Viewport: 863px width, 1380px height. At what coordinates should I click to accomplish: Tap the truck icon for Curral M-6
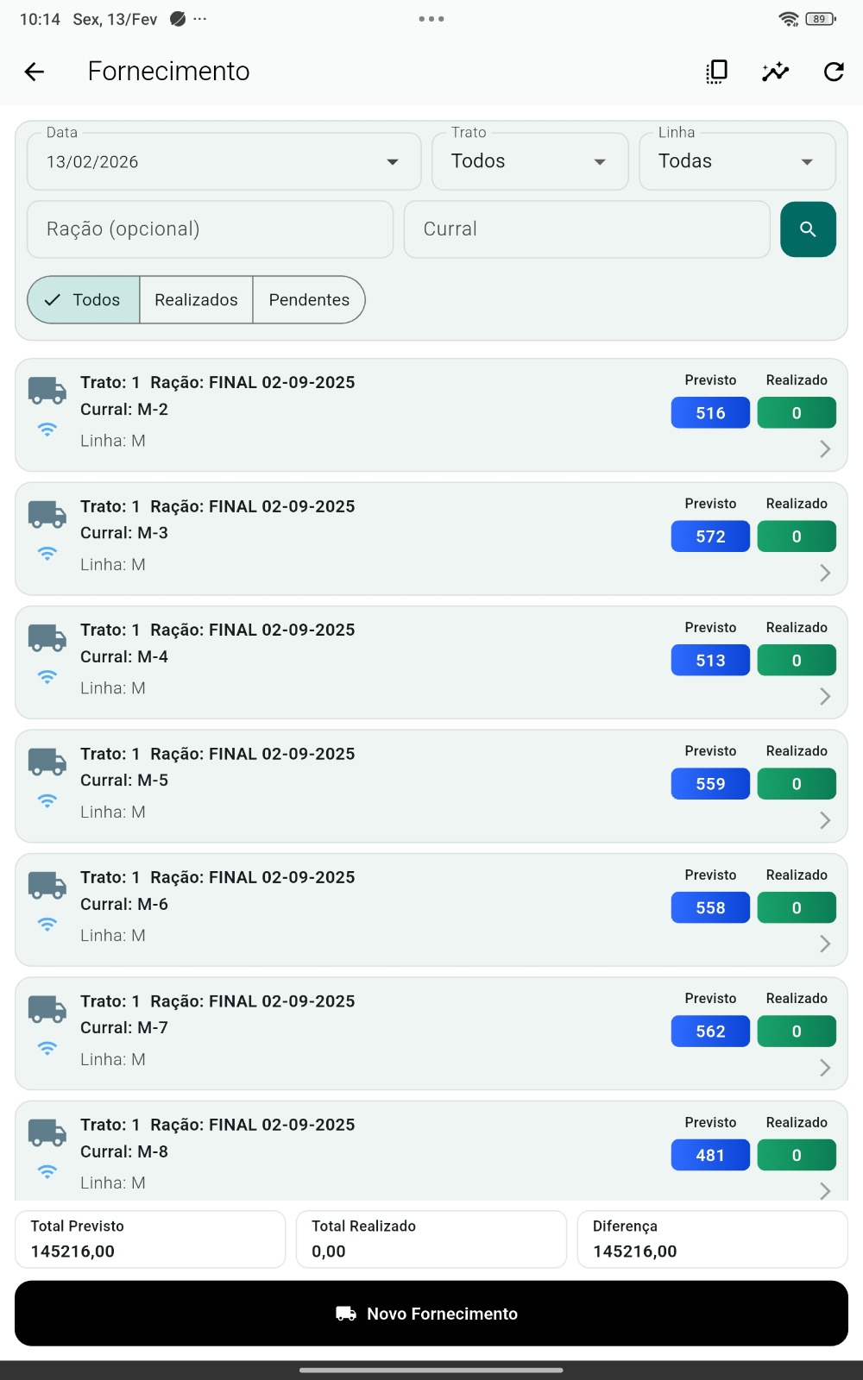pyautogui.click(x=47, y=886)
